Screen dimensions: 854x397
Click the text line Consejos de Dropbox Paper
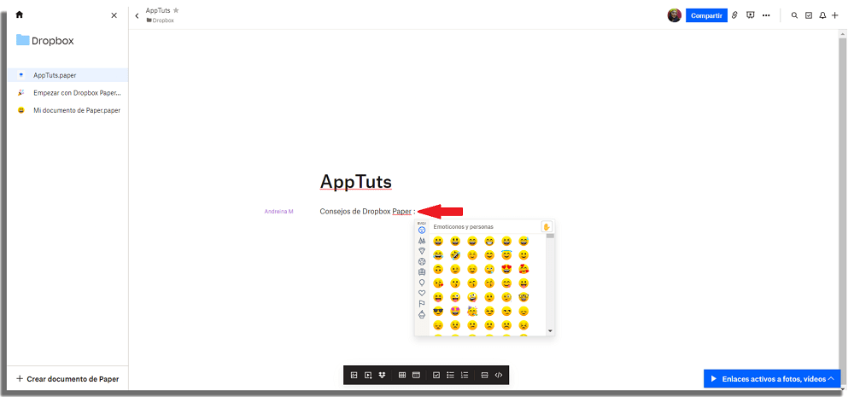pyautogui.click(x=367, y=211)
